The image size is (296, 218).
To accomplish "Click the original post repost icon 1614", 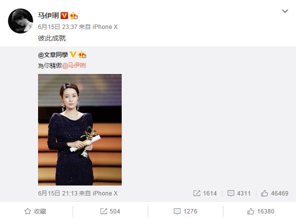I will 205,193.
